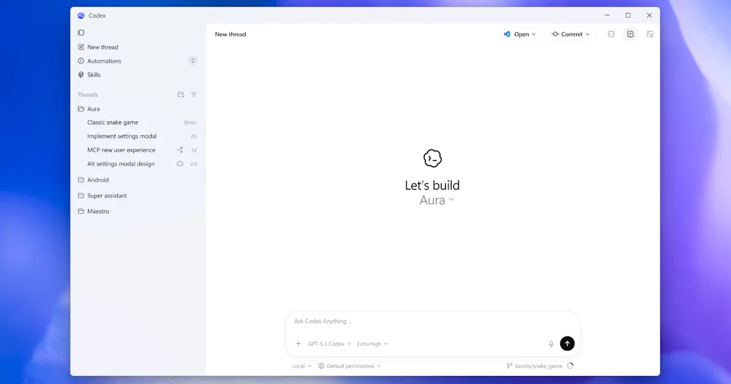Image resolution: width=731 pixels, height=384 pixels.
Task: Toggle the terminal panel icon
Action: click(x=611, y=34)
